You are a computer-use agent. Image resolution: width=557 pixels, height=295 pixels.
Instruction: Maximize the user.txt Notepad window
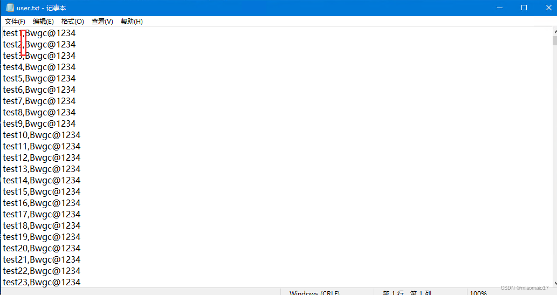[524, 8]
